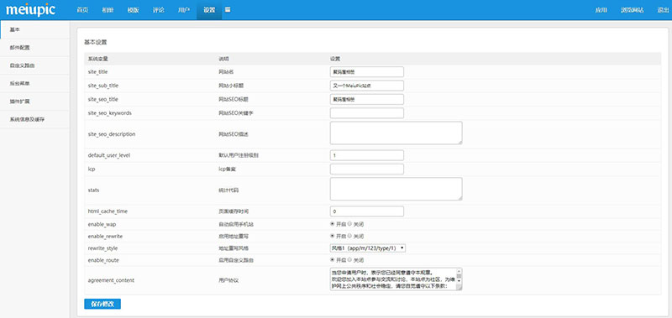The image size is (672, 318).
Task: Click into the stats code textarea
Action: (x=396, y=189)
